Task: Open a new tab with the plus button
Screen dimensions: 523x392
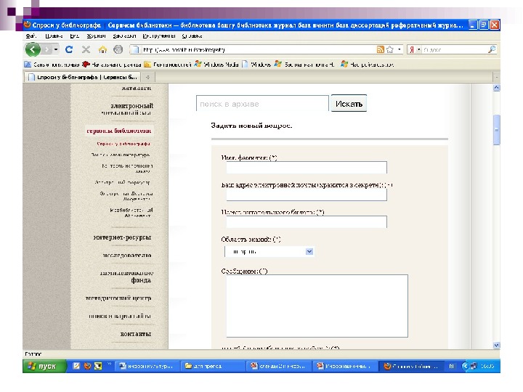Action: pos(147,78)
